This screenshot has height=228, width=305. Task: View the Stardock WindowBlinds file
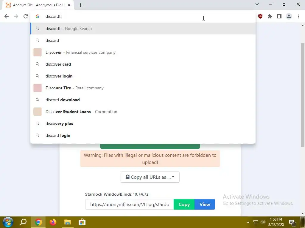205,204
